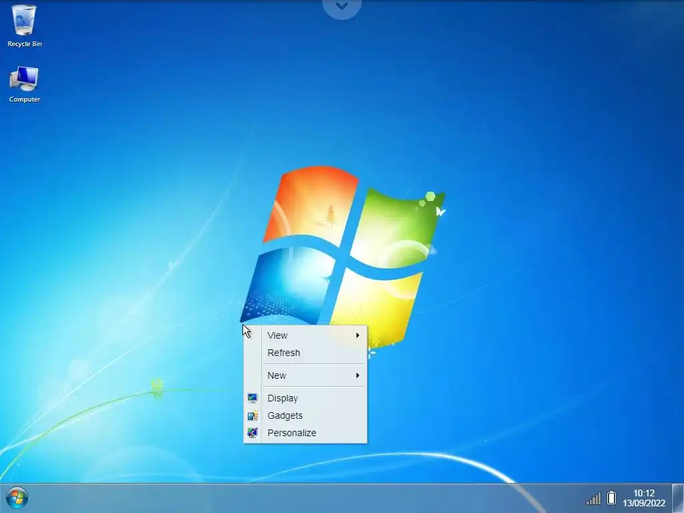This screenshot has width=684, height=513.
Task: Click the Personalize icon in context menu
Action: click(x=252, y=433)
